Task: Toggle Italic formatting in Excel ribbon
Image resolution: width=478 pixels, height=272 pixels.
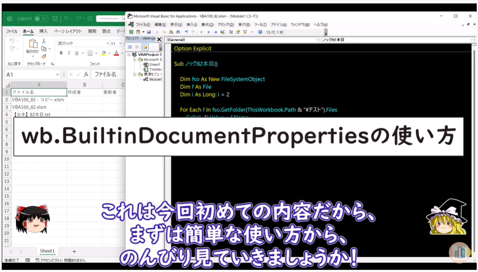Action: (69, 53)
